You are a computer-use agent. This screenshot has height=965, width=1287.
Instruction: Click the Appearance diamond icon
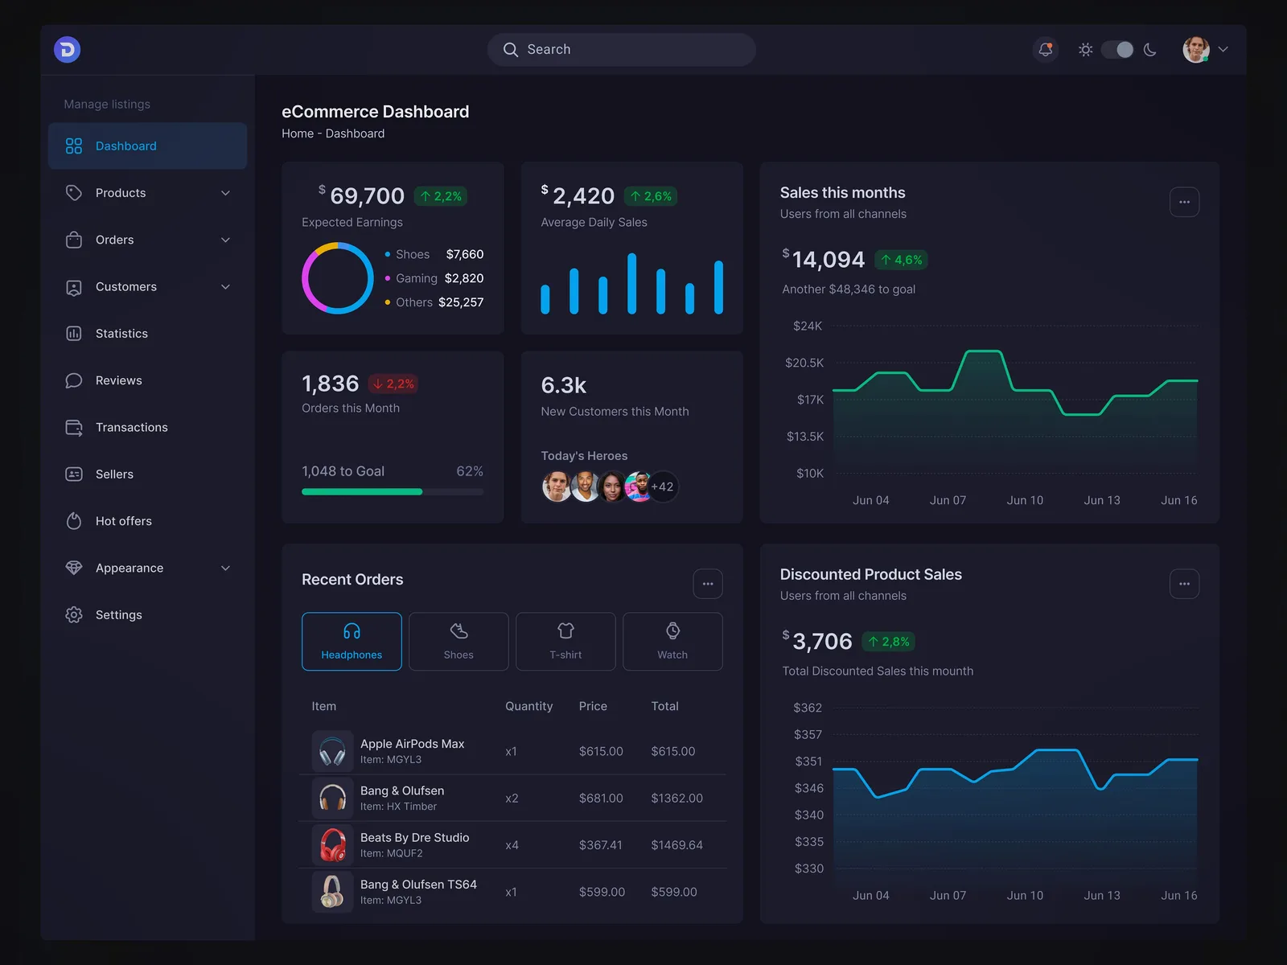click(74, 568)
